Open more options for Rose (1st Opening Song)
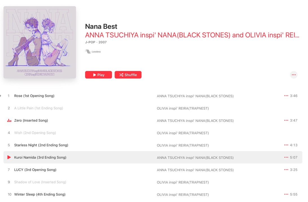The height and width of the screenshot is (202, 308). coord(286,96)
